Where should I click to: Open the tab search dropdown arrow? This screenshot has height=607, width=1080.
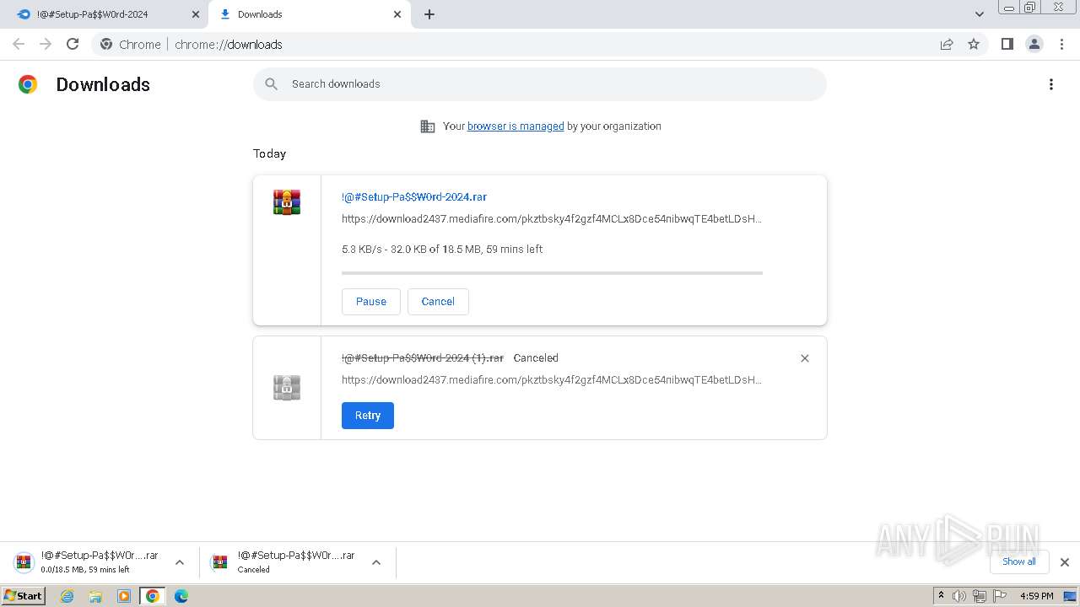point(979,14)
